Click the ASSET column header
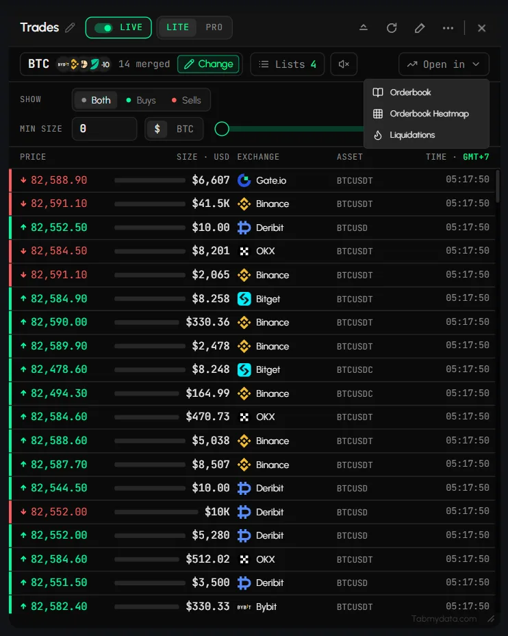The width and height of the screenshot is (508, 636). click(350, 157)
